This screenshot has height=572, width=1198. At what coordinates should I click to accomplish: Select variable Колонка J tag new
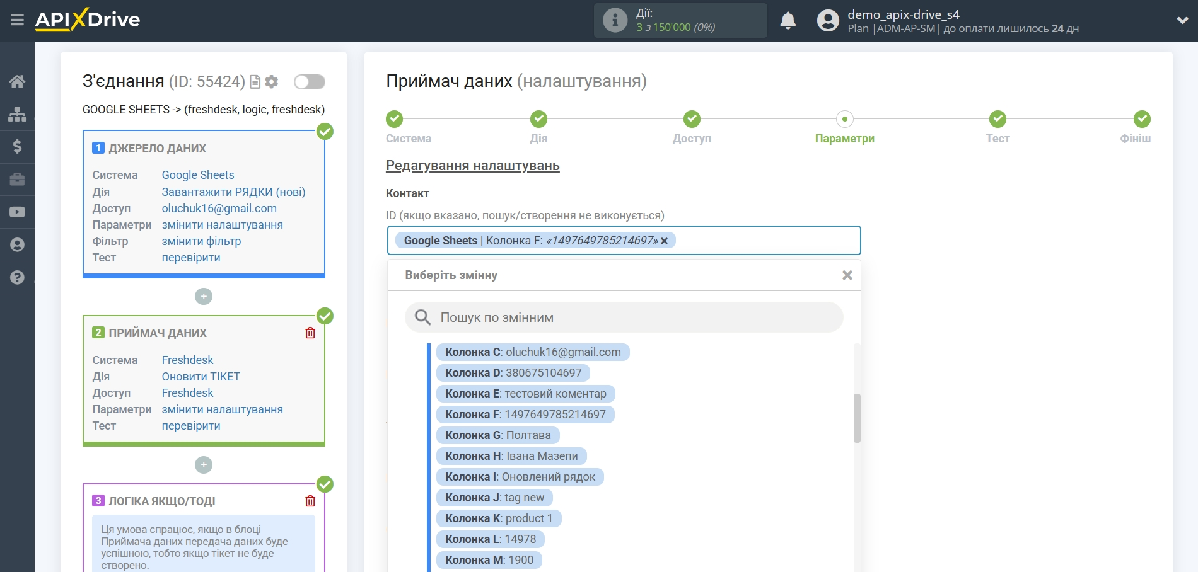(494, 498)
